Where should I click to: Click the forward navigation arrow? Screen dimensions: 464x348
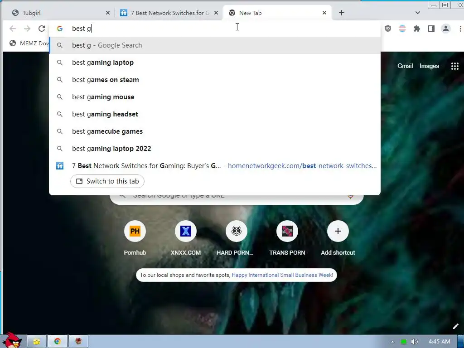(x=27, y=29)
